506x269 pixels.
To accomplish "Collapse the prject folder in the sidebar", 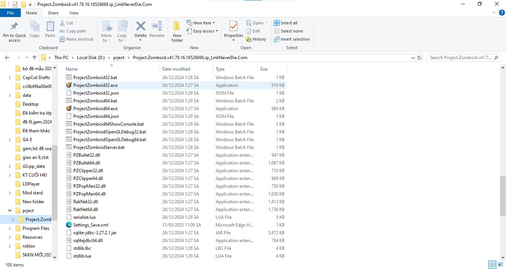I will 10,210.
